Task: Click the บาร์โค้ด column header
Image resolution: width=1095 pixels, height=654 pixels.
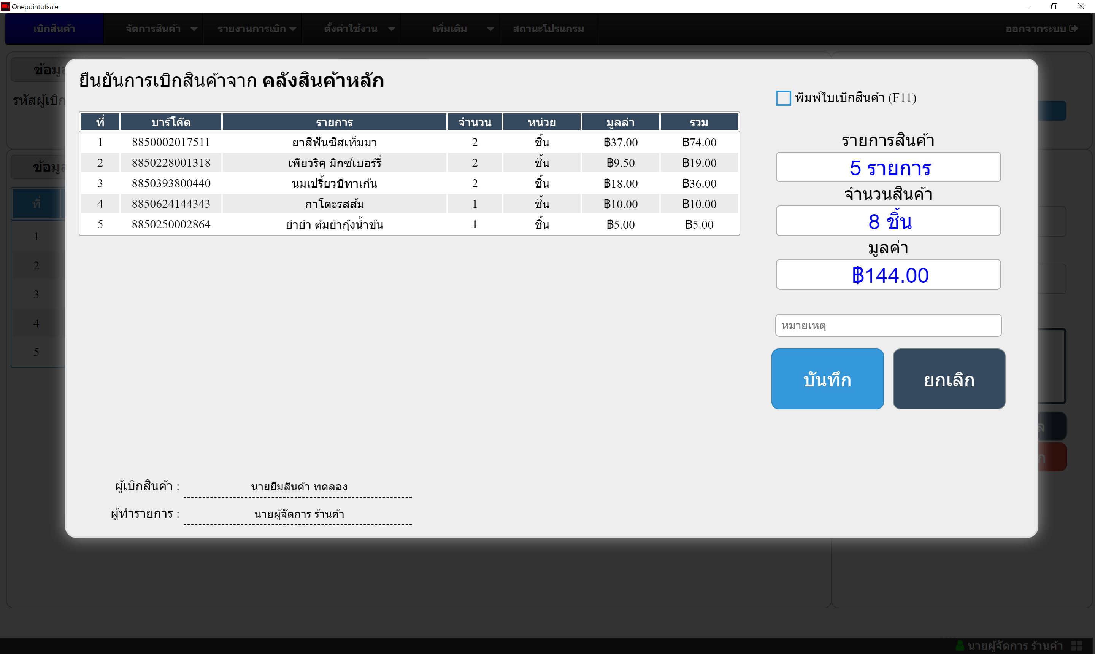Action: (x=171, y=122)
